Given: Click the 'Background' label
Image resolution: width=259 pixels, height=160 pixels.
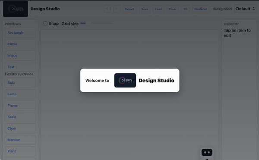Looking at the screenshot, I should pyautogui.click(x=222, y=9).
